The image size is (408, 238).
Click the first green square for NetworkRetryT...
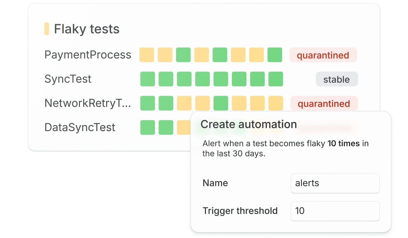[147, 103]
